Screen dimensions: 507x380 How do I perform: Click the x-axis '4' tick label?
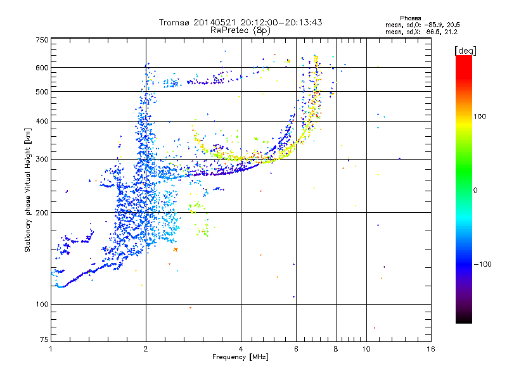point(241,349)
